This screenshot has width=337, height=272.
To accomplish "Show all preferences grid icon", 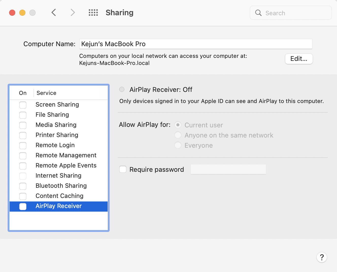I will pos(93,12).
